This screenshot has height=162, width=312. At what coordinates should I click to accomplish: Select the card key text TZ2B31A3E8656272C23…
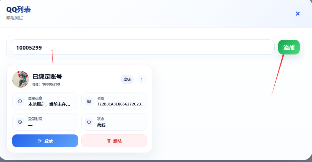pos(120,104)
